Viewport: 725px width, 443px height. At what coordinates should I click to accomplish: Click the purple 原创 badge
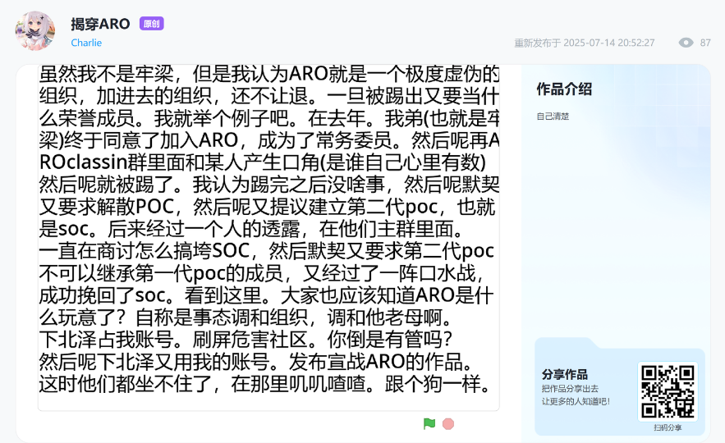152,24
